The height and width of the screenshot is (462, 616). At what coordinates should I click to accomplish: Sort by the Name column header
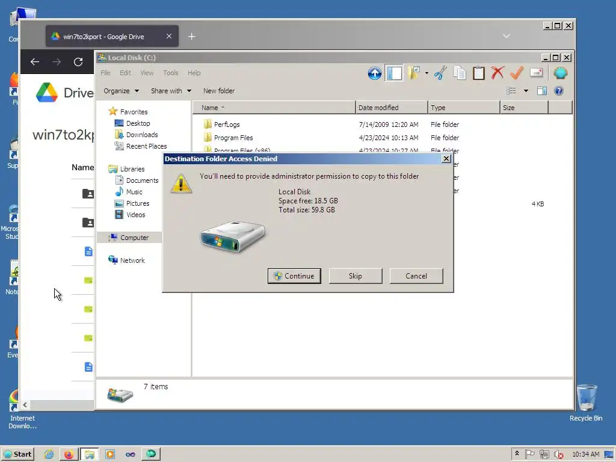274,107
